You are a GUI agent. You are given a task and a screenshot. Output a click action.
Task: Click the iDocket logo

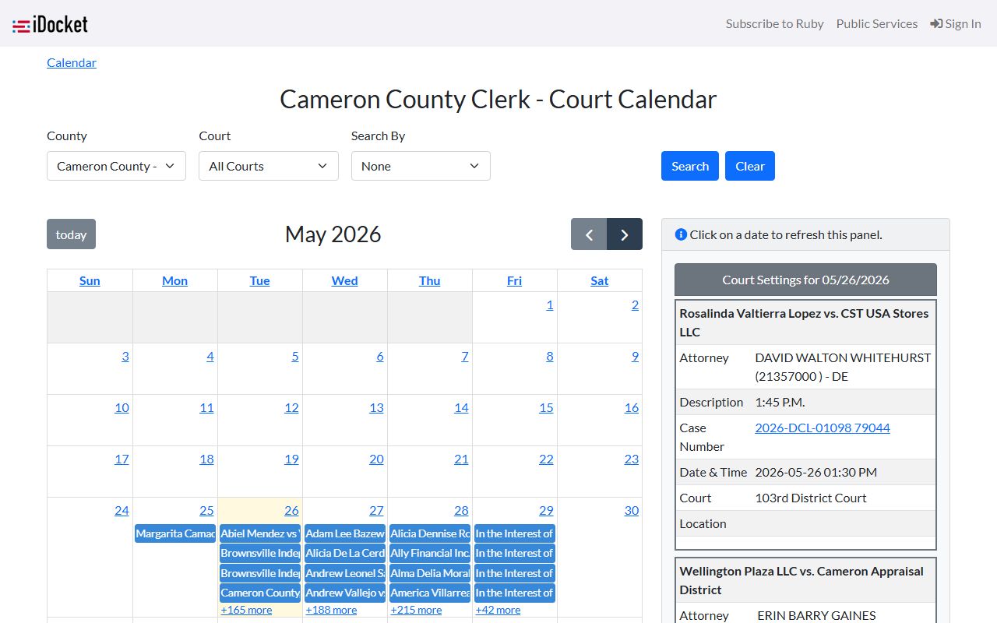click(x=50, y=24)
